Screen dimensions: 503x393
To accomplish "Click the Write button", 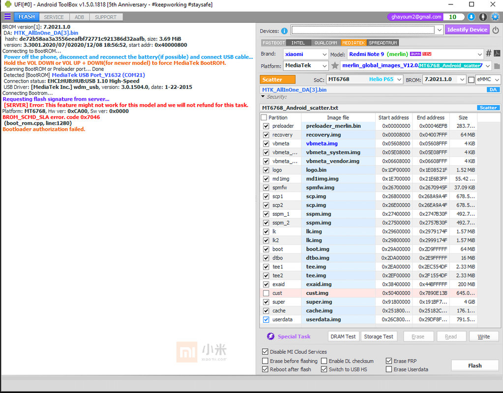I will pyautogui.click(x=483, y=337).
